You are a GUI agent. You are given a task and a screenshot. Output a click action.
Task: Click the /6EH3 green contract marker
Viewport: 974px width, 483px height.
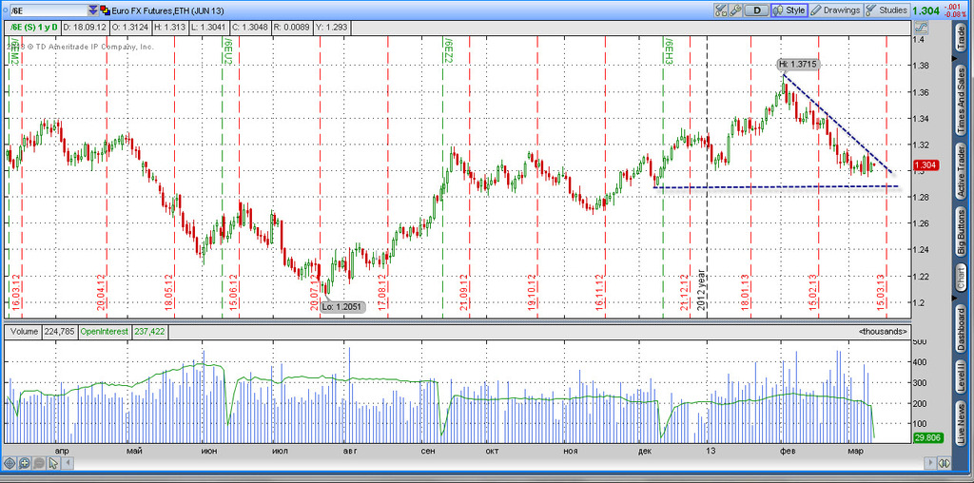(669, 51)
